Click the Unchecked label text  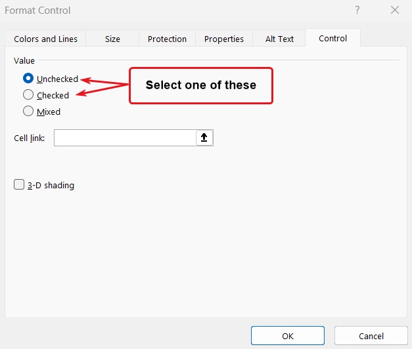pos(57,79)
